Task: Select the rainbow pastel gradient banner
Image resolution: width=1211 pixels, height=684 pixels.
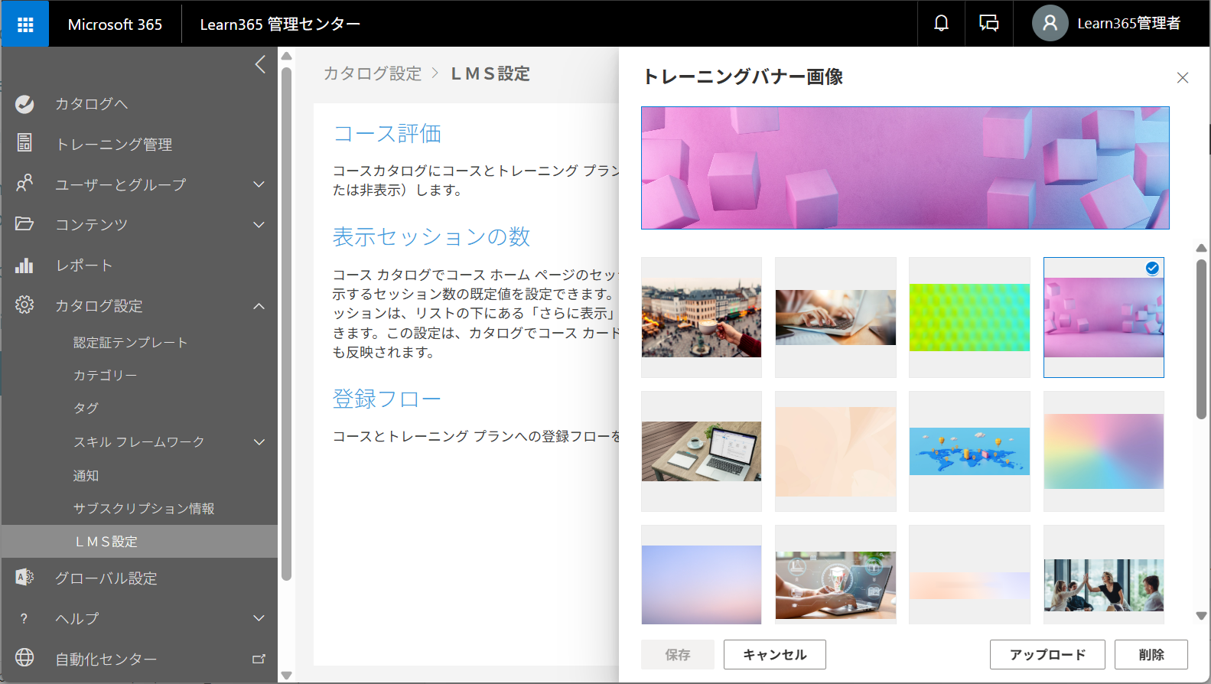Action: coord(1104,451)
